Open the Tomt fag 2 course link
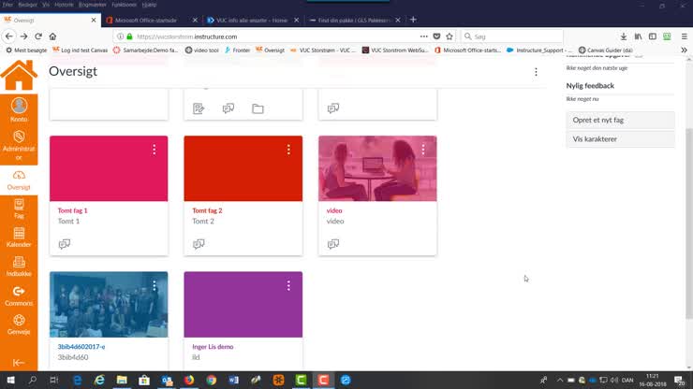 tap(207, 210)
